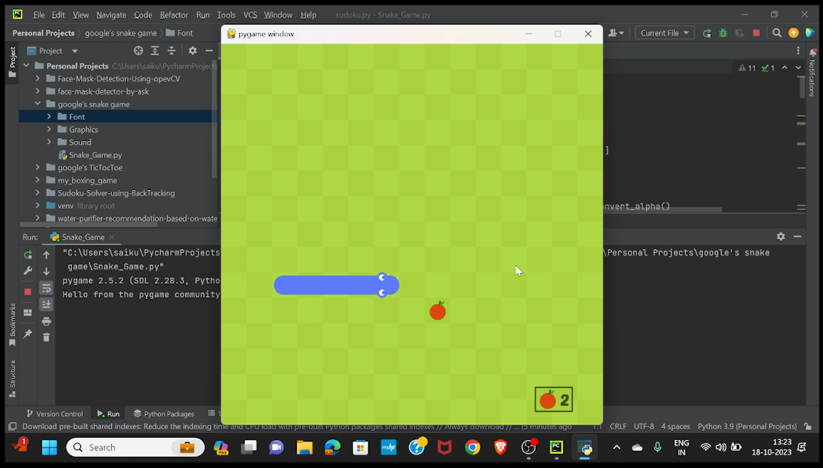Clear the console with the trash icon
Screen dimensions: 823x468
click(x=47, y=338)
